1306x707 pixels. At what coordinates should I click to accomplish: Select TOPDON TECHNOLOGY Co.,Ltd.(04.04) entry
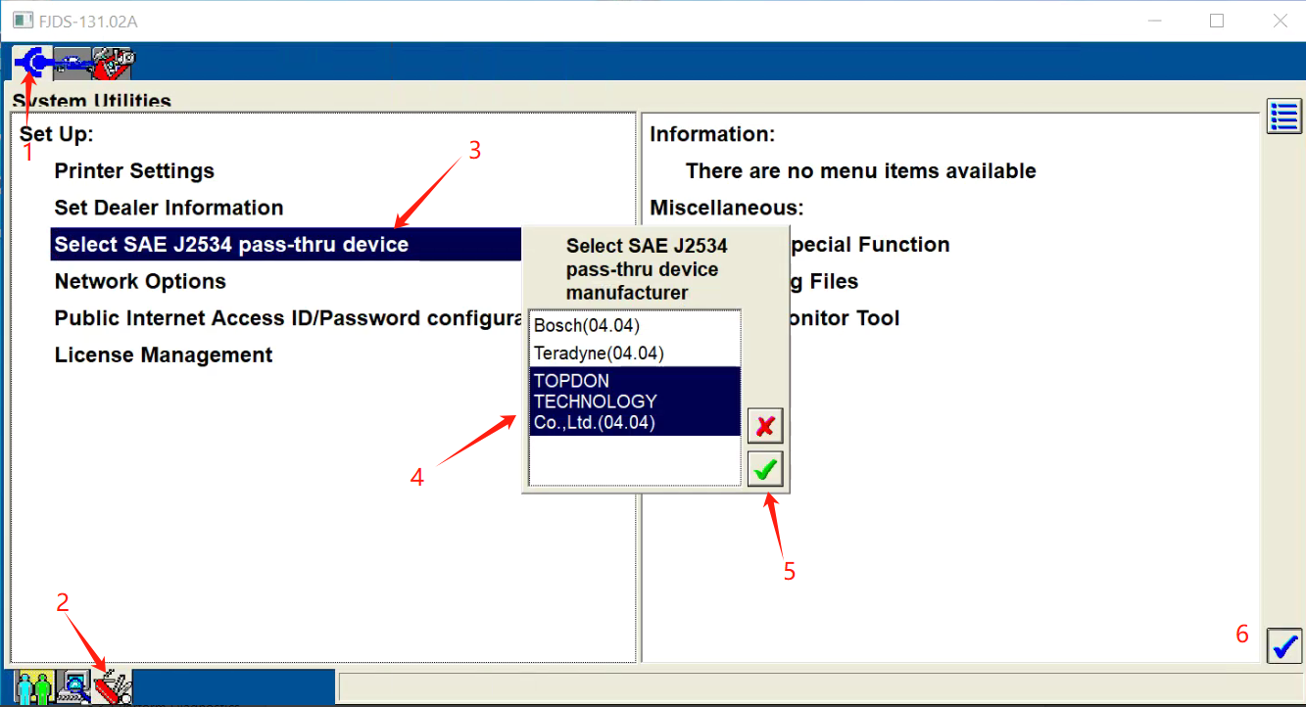[634, 401]
